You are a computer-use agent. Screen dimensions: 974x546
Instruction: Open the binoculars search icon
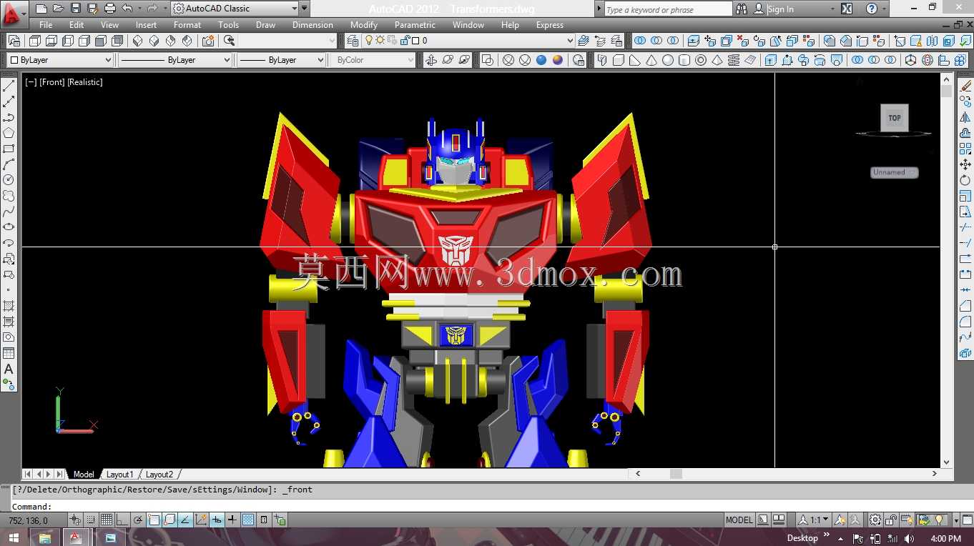point(742,9)
